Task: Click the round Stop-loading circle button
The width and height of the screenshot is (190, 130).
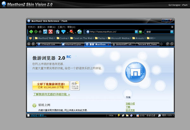Action: point(40,32)
